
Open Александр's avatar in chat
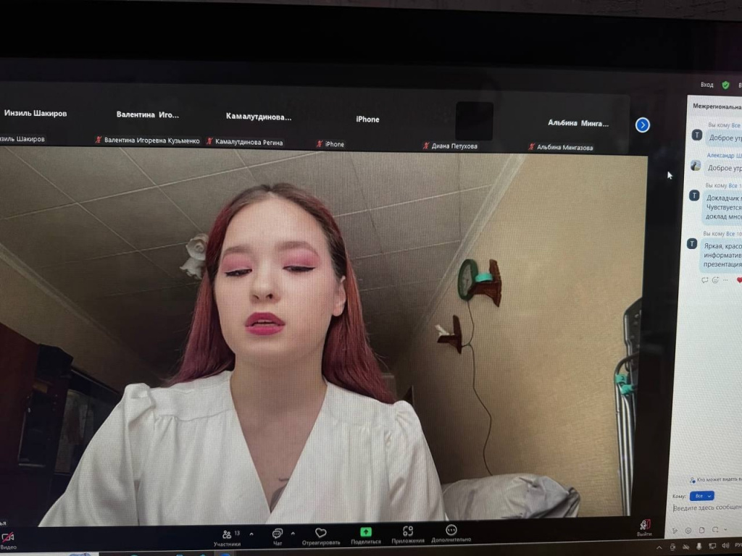pos(695,166)
